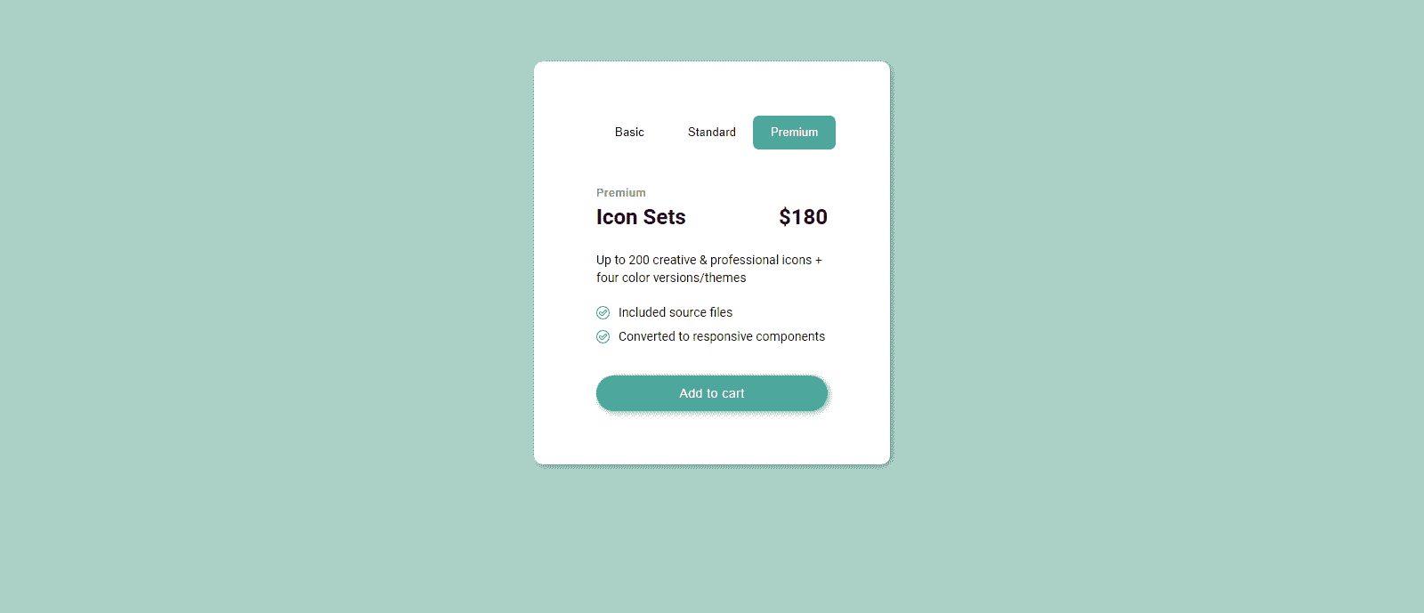Click the word "Converted" in the feature list
The image size is (1424, 613).
[x=646, y=336]
